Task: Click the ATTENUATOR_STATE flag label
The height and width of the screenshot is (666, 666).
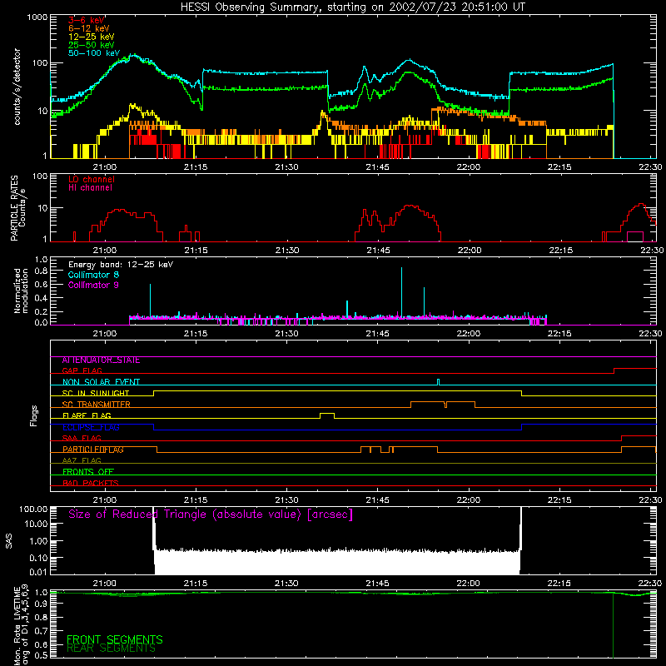Action: click(x=101, y=360)
